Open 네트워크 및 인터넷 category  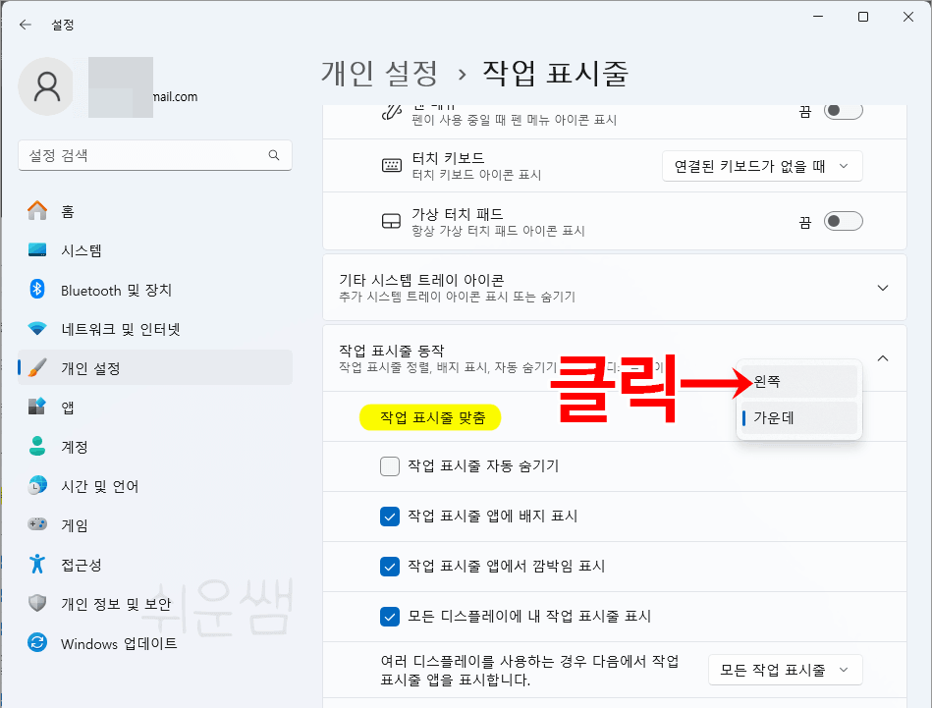click(155, 329)
